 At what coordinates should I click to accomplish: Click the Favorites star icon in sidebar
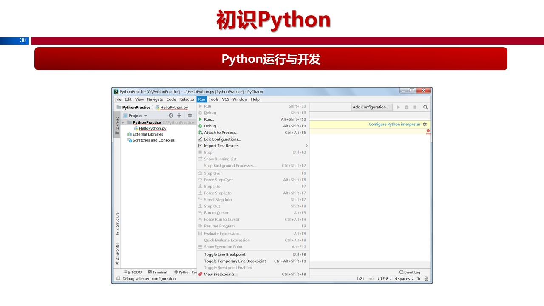117,263
